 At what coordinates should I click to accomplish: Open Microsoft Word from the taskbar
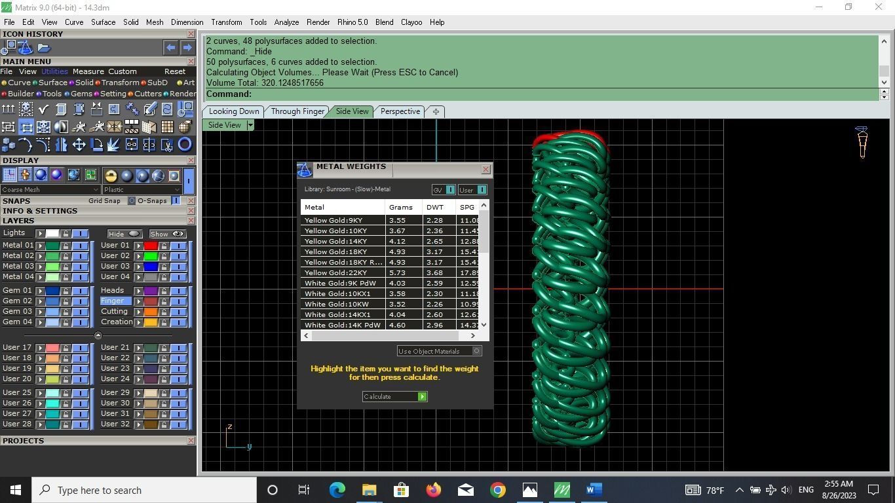point(594,490)
